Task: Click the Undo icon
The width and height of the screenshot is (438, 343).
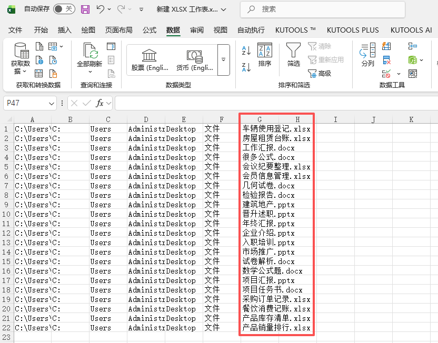Action: pyautogui.click(x=101, y=9)
